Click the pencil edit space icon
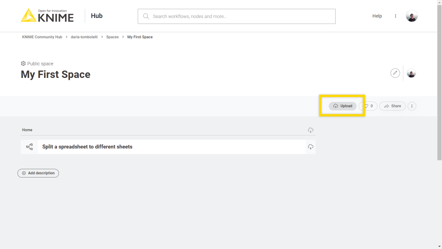The image size is (442, 249). (395, 73)
